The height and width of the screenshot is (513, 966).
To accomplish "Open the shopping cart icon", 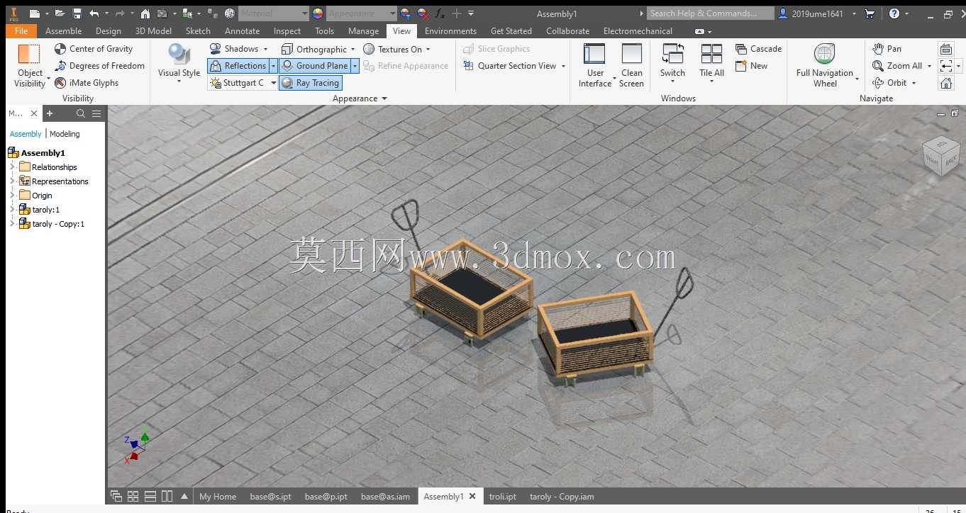I will 870,13.
